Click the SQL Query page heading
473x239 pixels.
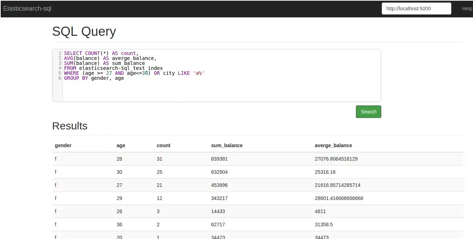pyautogui.click(x=84, y=32)
